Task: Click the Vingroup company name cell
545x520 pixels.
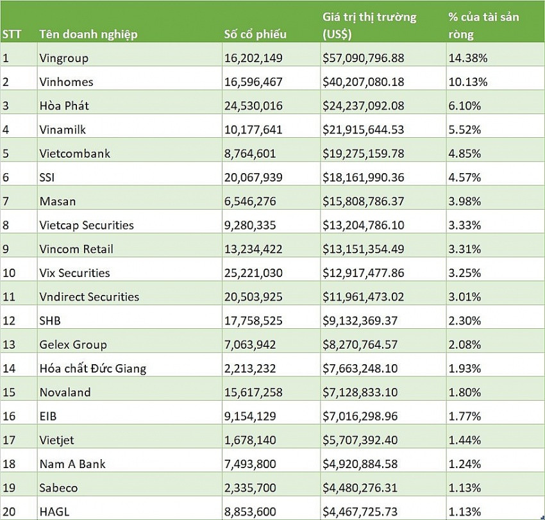Action: click(130, 58)
